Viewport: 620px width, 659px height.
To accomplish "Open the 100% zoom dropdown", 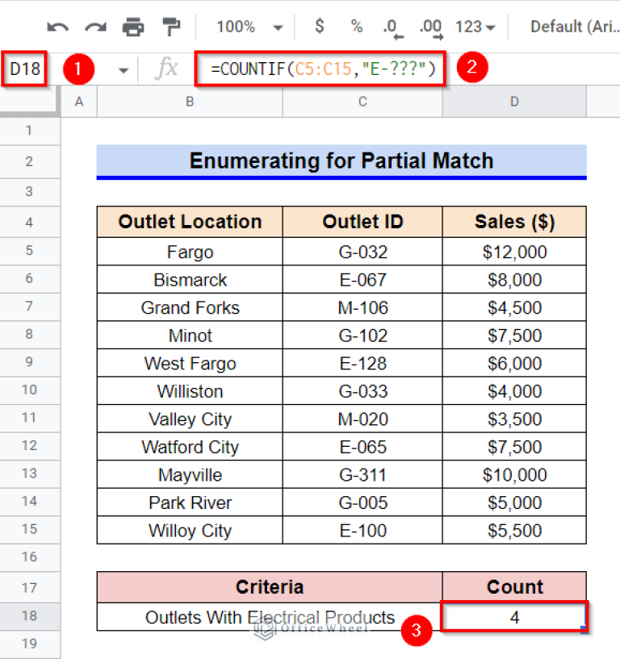I will (249, 27).
